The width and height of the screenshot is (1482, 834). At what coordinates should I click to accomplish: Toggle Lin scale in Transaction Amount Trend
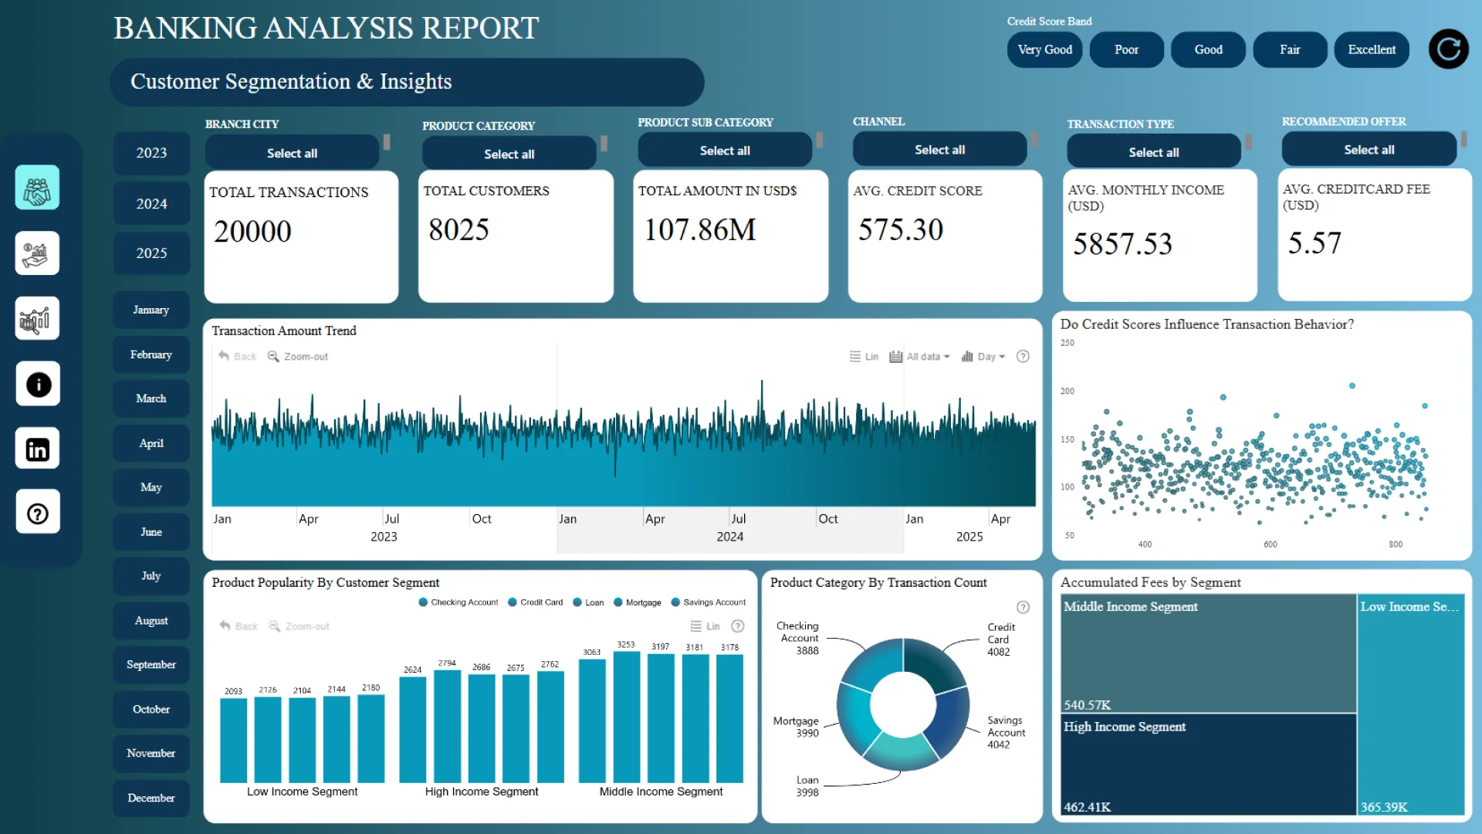click(864, 357)
